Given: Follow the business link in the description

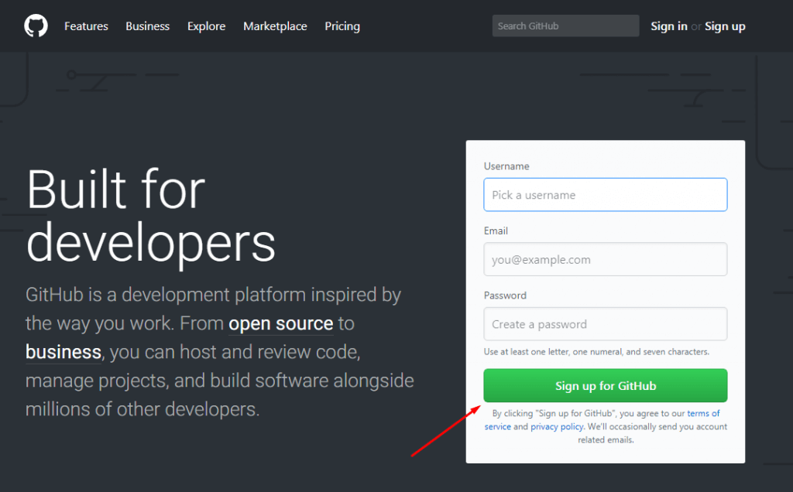Looking at the screenshot, I should click(x=63, y=352).
